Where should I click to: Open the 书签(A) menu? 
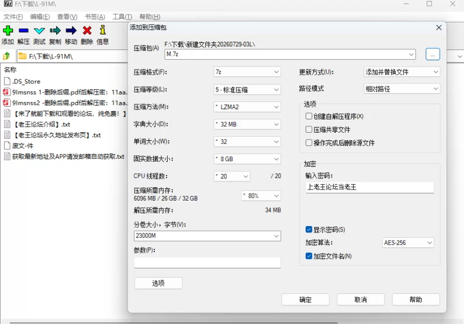[95, 17]
